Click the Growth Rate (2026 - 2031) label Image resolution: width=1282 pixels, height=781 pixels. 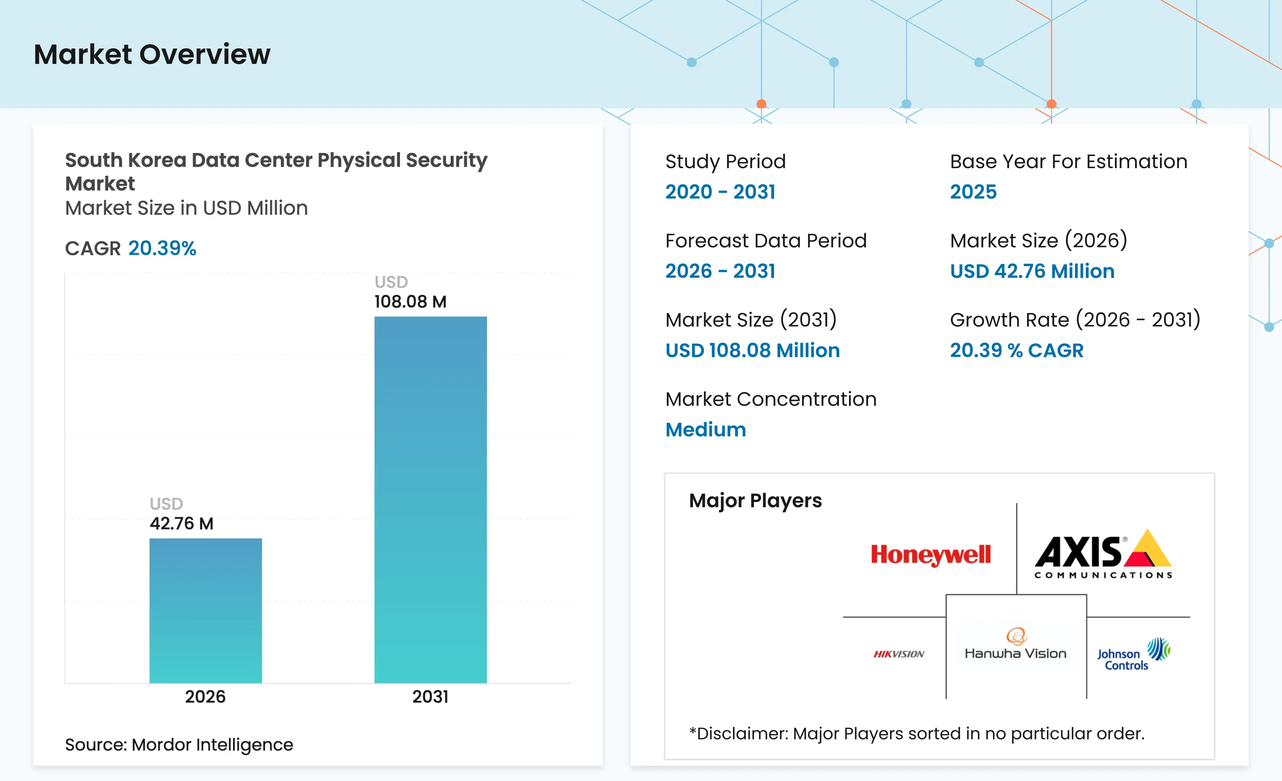1075,320
